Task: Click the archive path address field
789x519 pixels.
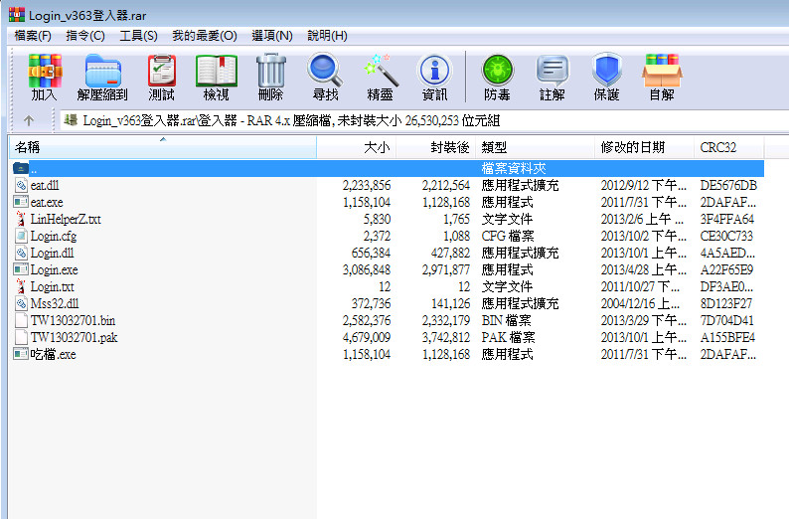Action: point(424,121)
